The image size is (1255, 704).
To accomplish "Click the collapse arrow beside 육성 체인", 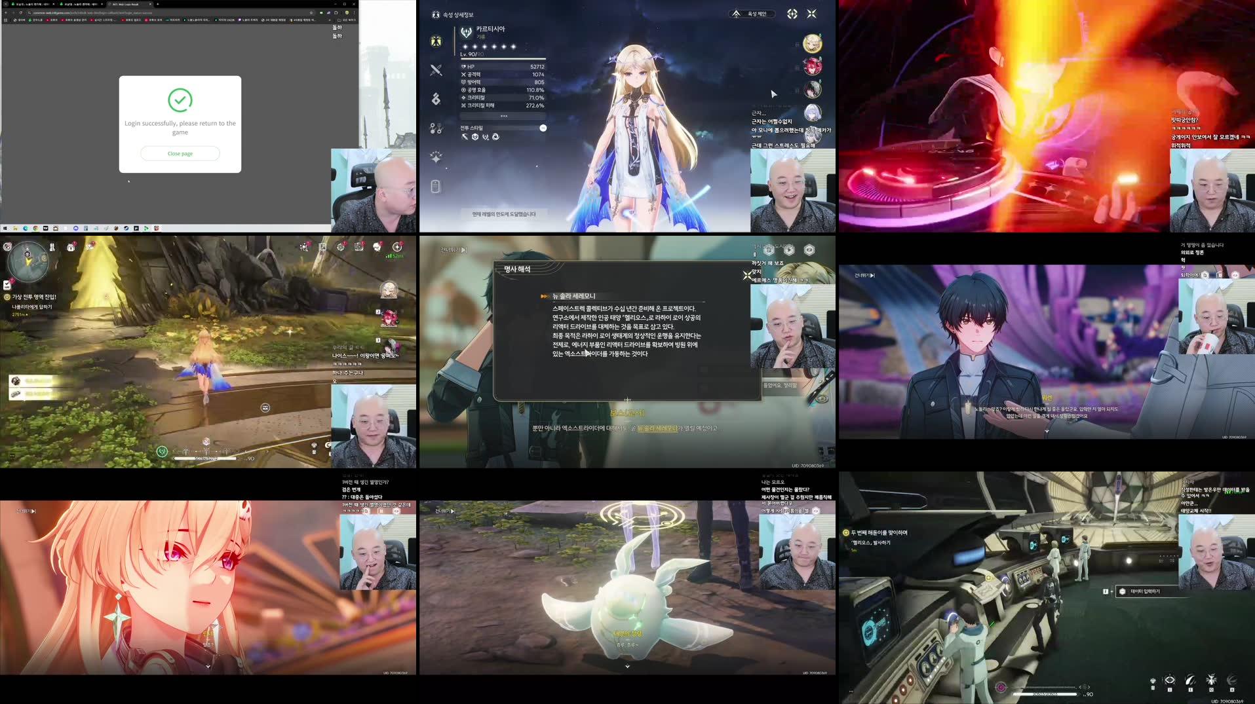I will coord(737,14).
